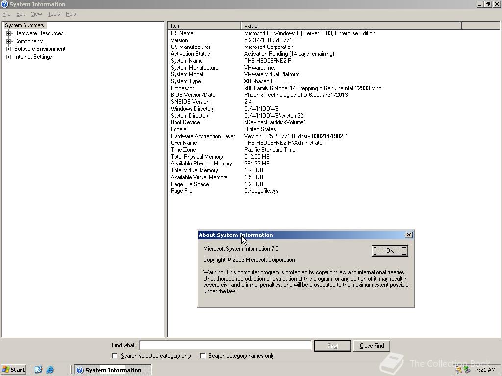Click the 7:21 AM clock
Screen dimensions: 502x376
(x=485, y=370)
